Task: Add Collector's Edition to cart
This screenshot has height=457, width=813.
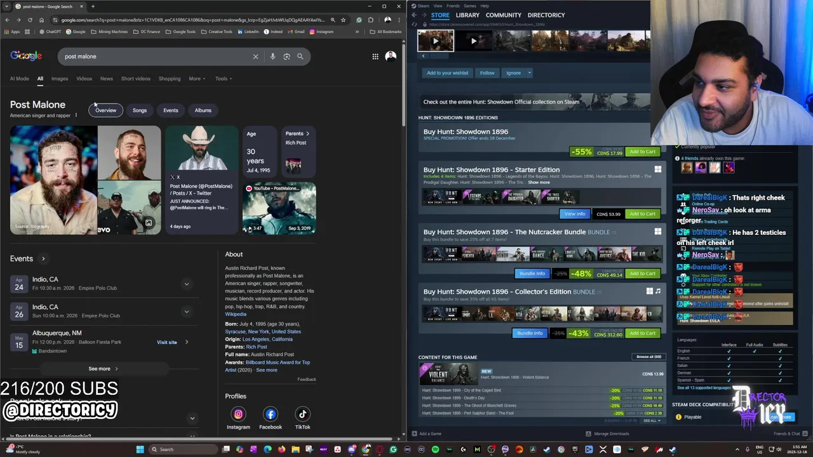Action: [642, 333]
